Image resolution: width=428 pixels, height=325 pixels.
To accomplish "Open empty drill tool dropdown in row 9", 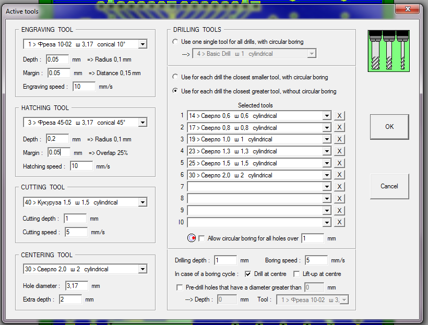I will pos(327,211).
